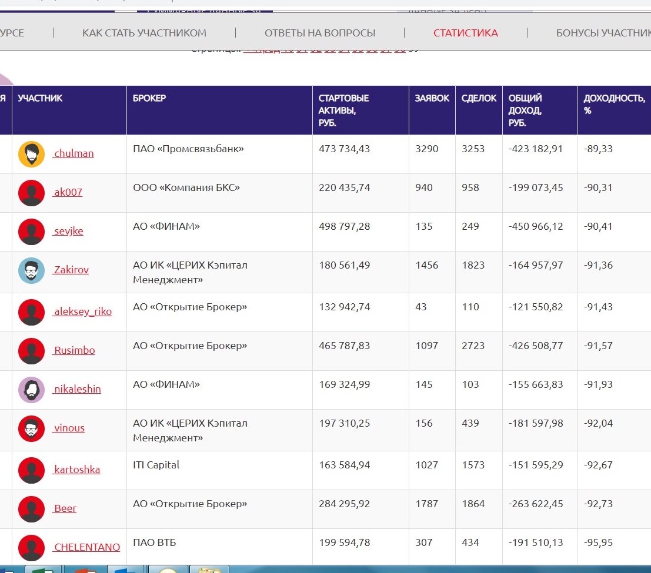Viewport: 651px width, 573px height.
Task: Open the СТАТИСТИКА menu item
Action: (x=465, y=33)
